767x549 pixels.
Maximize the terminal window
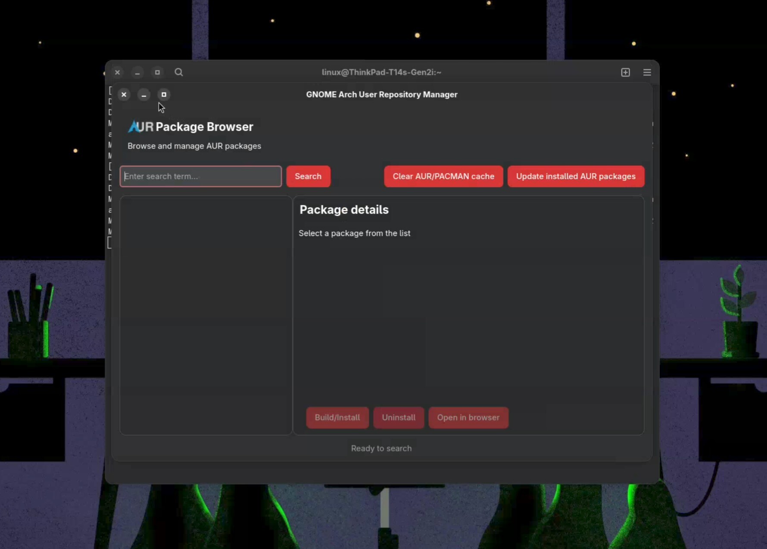[157, 72]
